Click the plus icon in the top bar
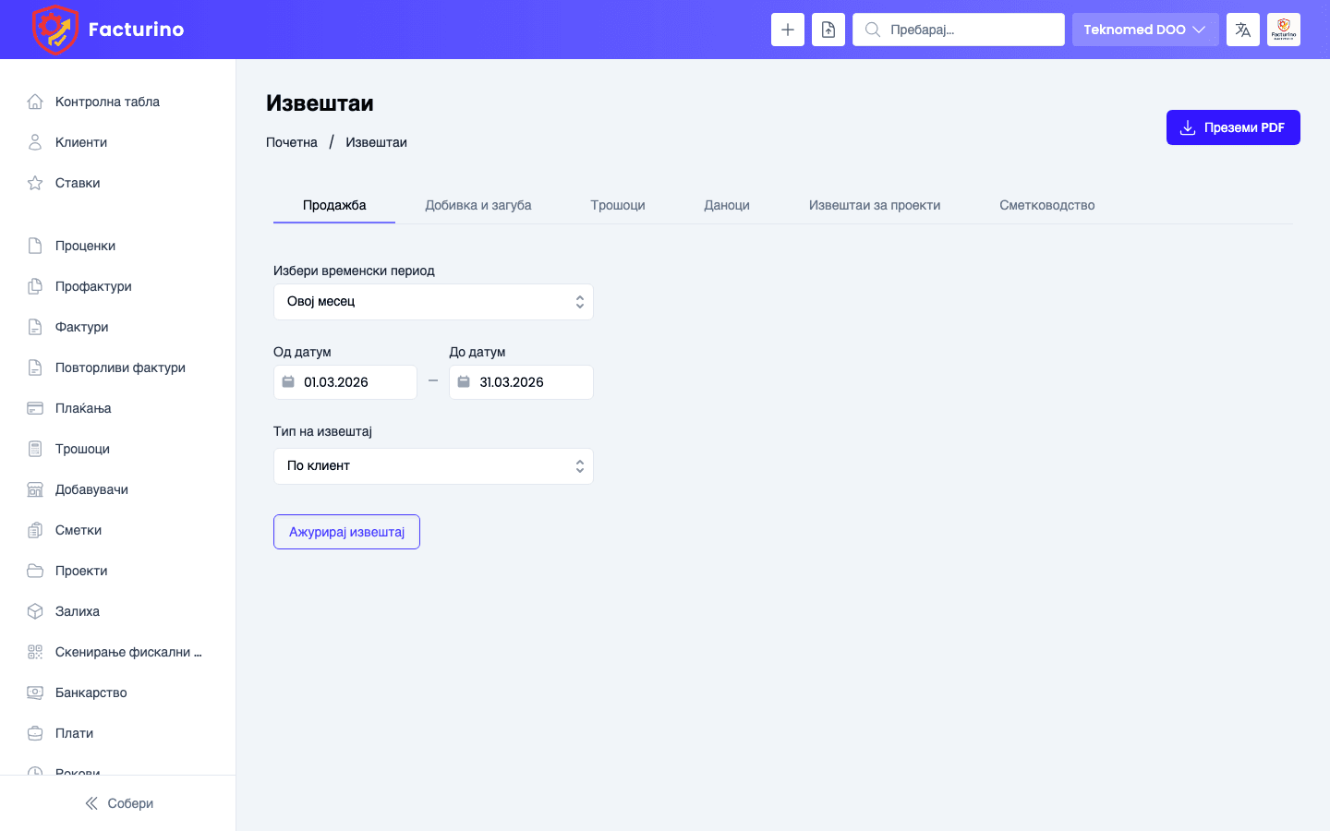The width and height of the screenshot is (1330, 831). (x=787, y=29)
